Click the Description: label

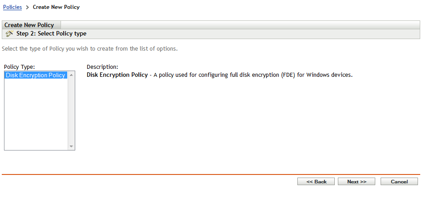(102, 67)
